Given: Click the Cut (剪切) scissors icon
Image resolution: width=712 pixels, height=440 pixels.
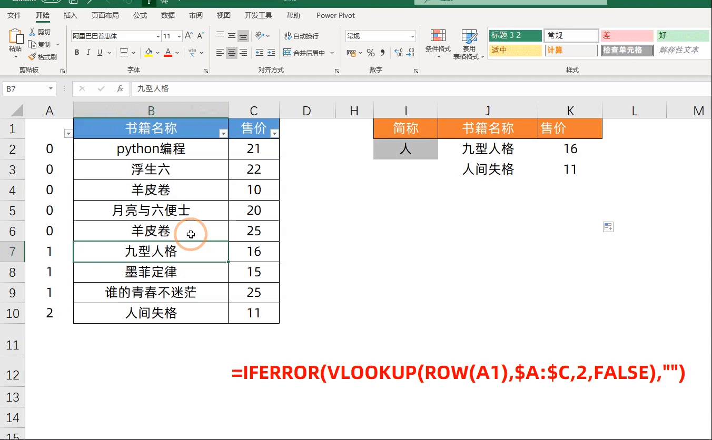Looking at the screenshot, I should [x=32, y=32].
